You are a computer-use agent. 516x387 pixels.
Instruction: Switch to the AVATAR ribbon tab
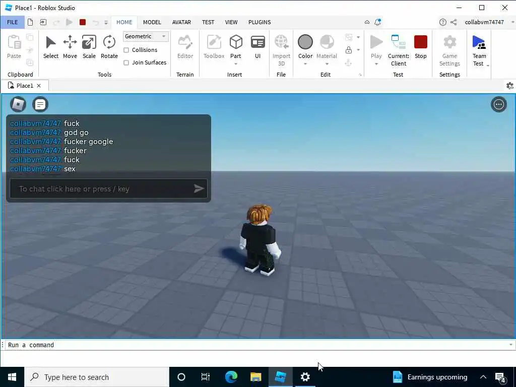(x=181, y=22)
